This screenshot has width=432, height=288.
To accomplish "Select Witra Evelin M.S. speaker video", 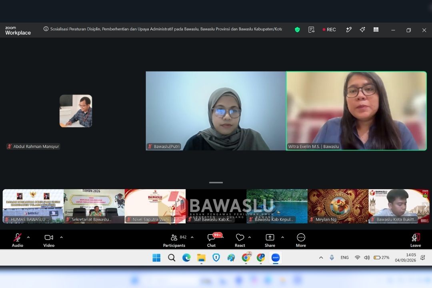I will (x=356, y=111).
